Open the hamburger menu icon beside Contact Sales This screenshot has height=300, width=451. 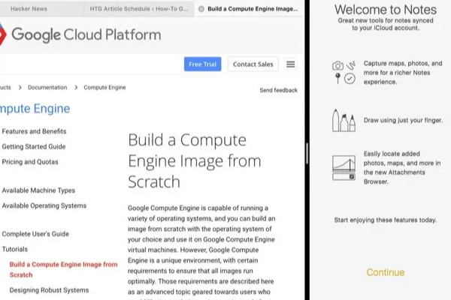290,64
